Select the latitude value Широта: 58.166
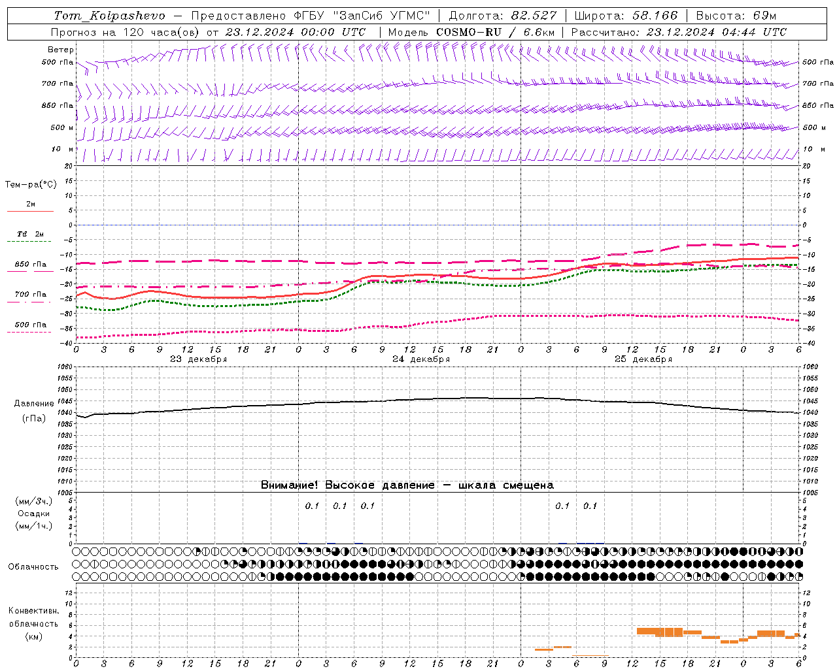Viewport: 837px width, 669px height. pyautogui.click(x=626, y=16)
